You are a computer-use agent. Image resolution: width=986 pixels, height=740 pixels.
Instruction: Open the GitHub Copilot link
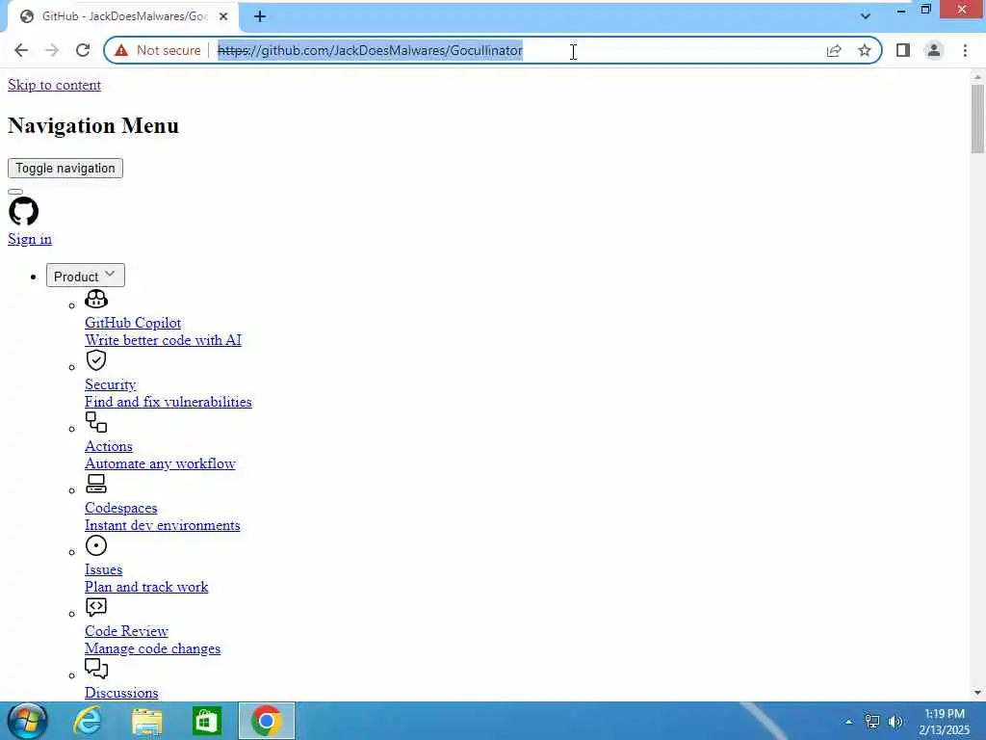click(x=133, y=323)
